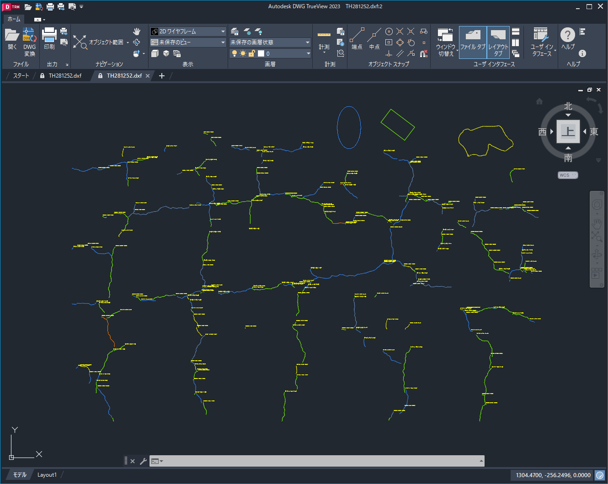608x484 pixels.
Task: Switch to the スタート tab
Action: [x=21, y=76]
